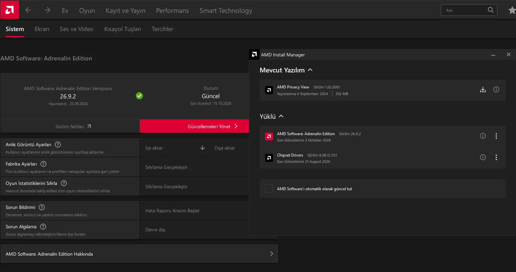Switch to the Ekran tab
The image size is (516, 272).
[x=42, y=29]
